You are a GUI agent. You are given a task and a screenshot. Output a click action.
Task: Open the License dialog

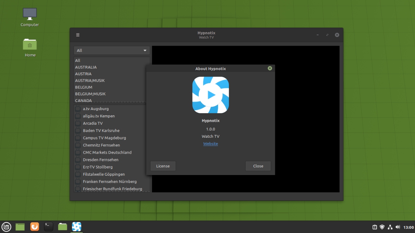163,166
